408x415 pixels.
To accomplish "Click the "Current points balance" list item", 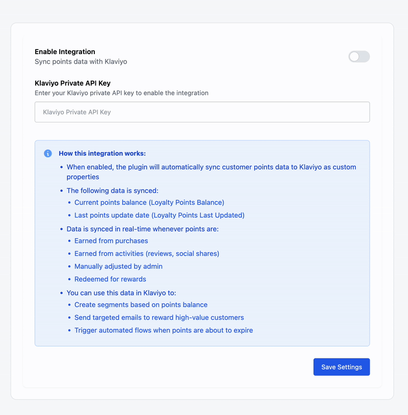I will tap(149, 203).
